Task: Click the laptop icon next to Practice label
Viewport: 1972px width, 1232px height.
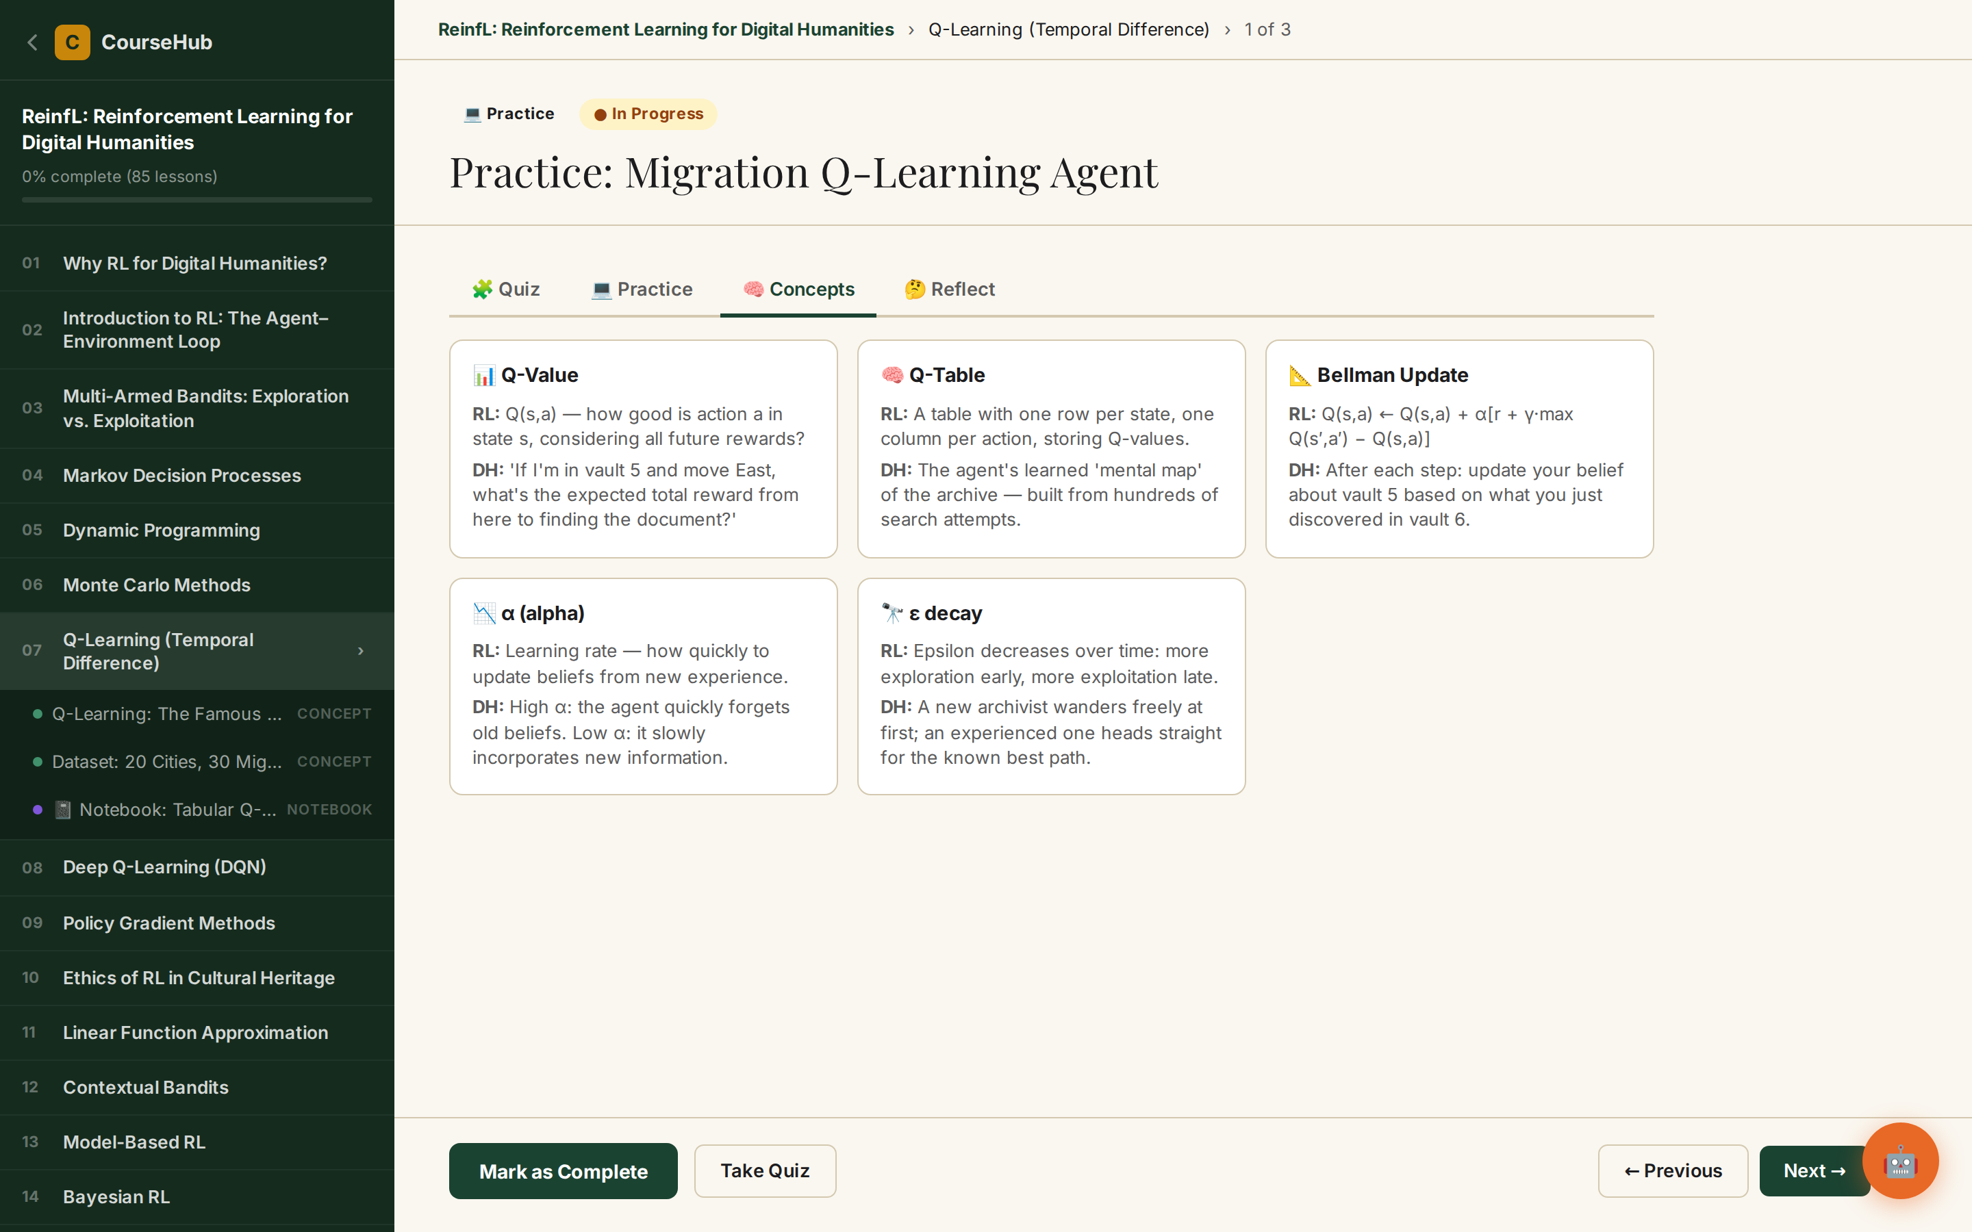Action: [472, 114]
